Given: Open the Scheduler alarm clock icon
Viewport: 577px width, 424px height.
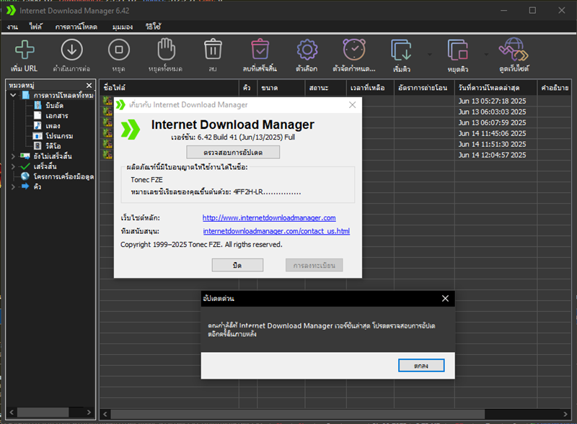Looking at the screenshot, I should click(x=354, y=49).
